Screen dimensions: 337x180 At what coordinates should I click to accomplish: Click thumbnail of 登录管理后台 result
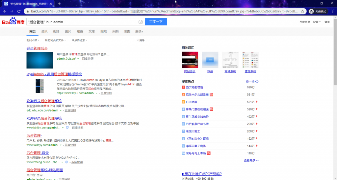[40, 60]
